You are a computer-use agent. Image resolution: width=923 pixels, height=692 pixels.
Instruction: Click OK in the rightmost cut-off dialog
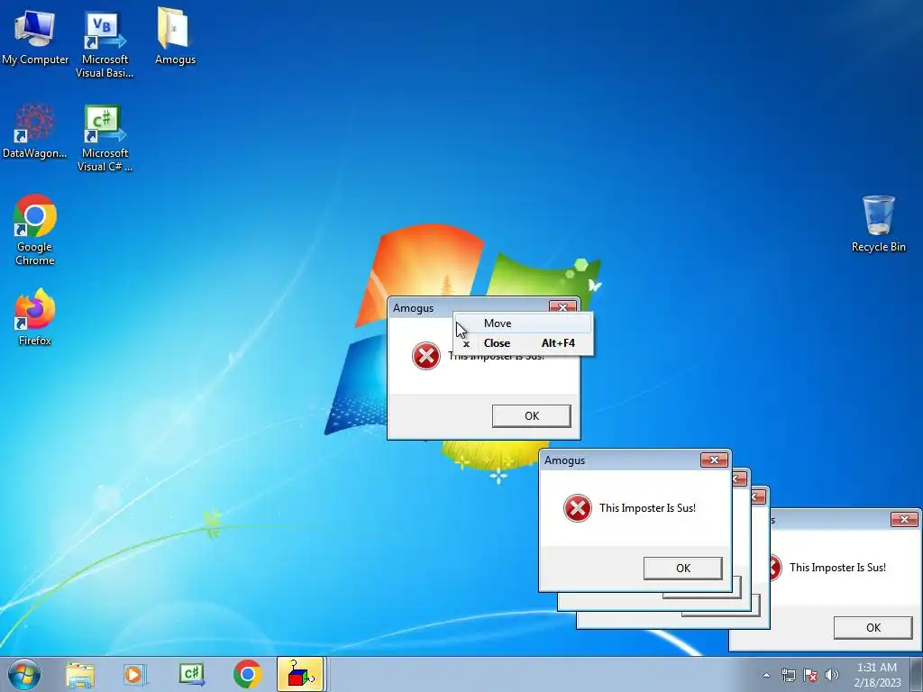pyautogui.click(x=873, y=628)
